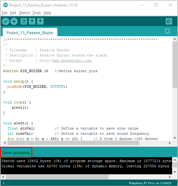Open the Serial Monitor magnifier icon
Screen dimensions: 178x186
[x=169, y=21]
